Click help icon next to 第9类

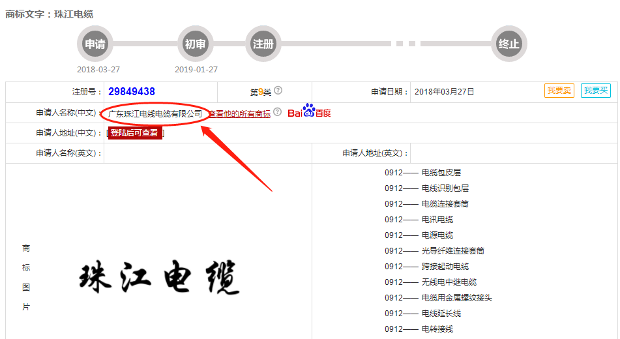(x=278, y=91)
